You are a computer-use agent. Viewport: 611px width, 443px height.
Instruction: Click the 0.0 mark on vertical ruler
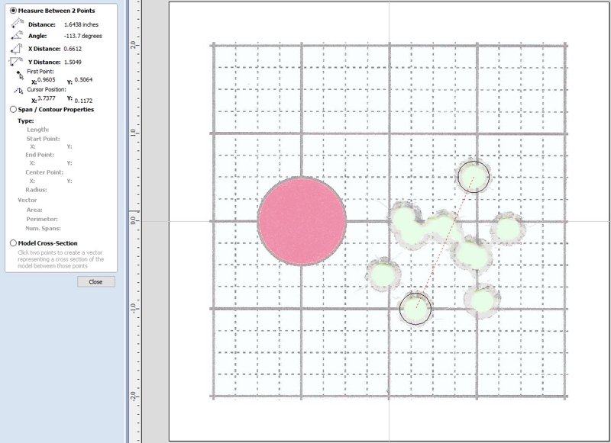click(x=133, y=220)
